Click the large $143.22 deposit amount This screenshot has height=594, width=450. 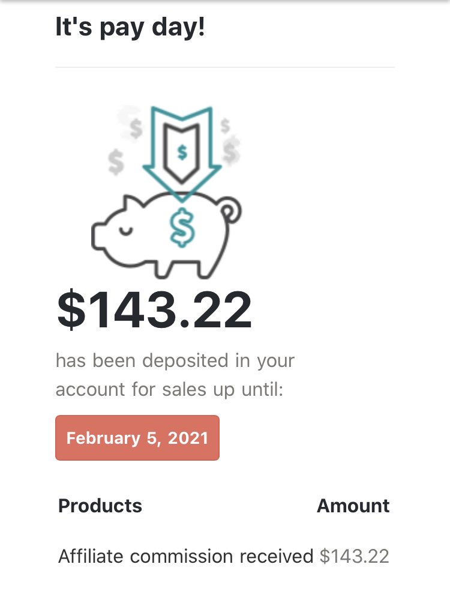(x=154, y=309)
